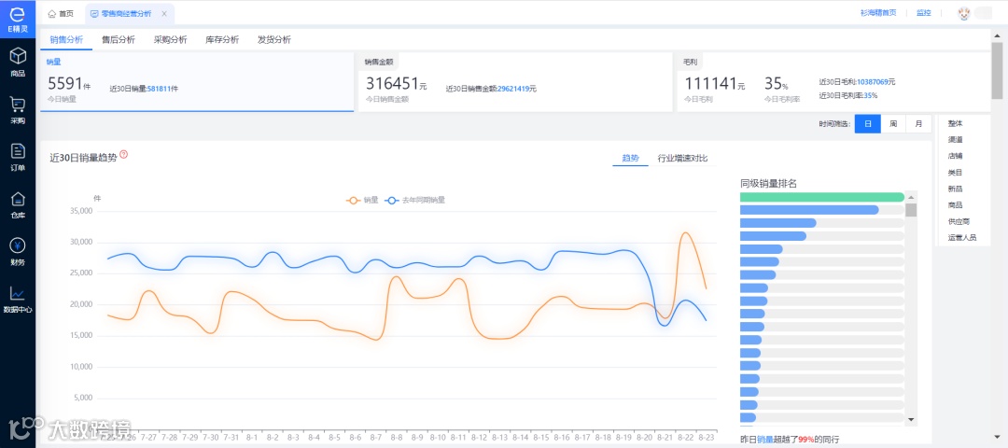
Task: Open the 商品 sidebar icon
Action: click(18, 55)
